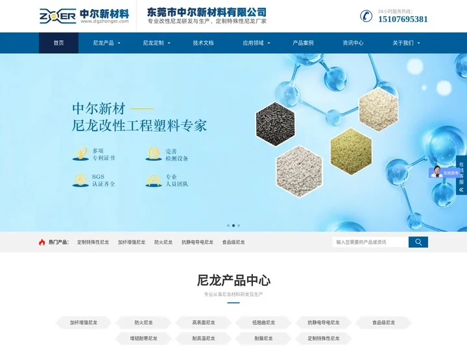Select the 耐磨尼龙 category button

click(263, 338)
